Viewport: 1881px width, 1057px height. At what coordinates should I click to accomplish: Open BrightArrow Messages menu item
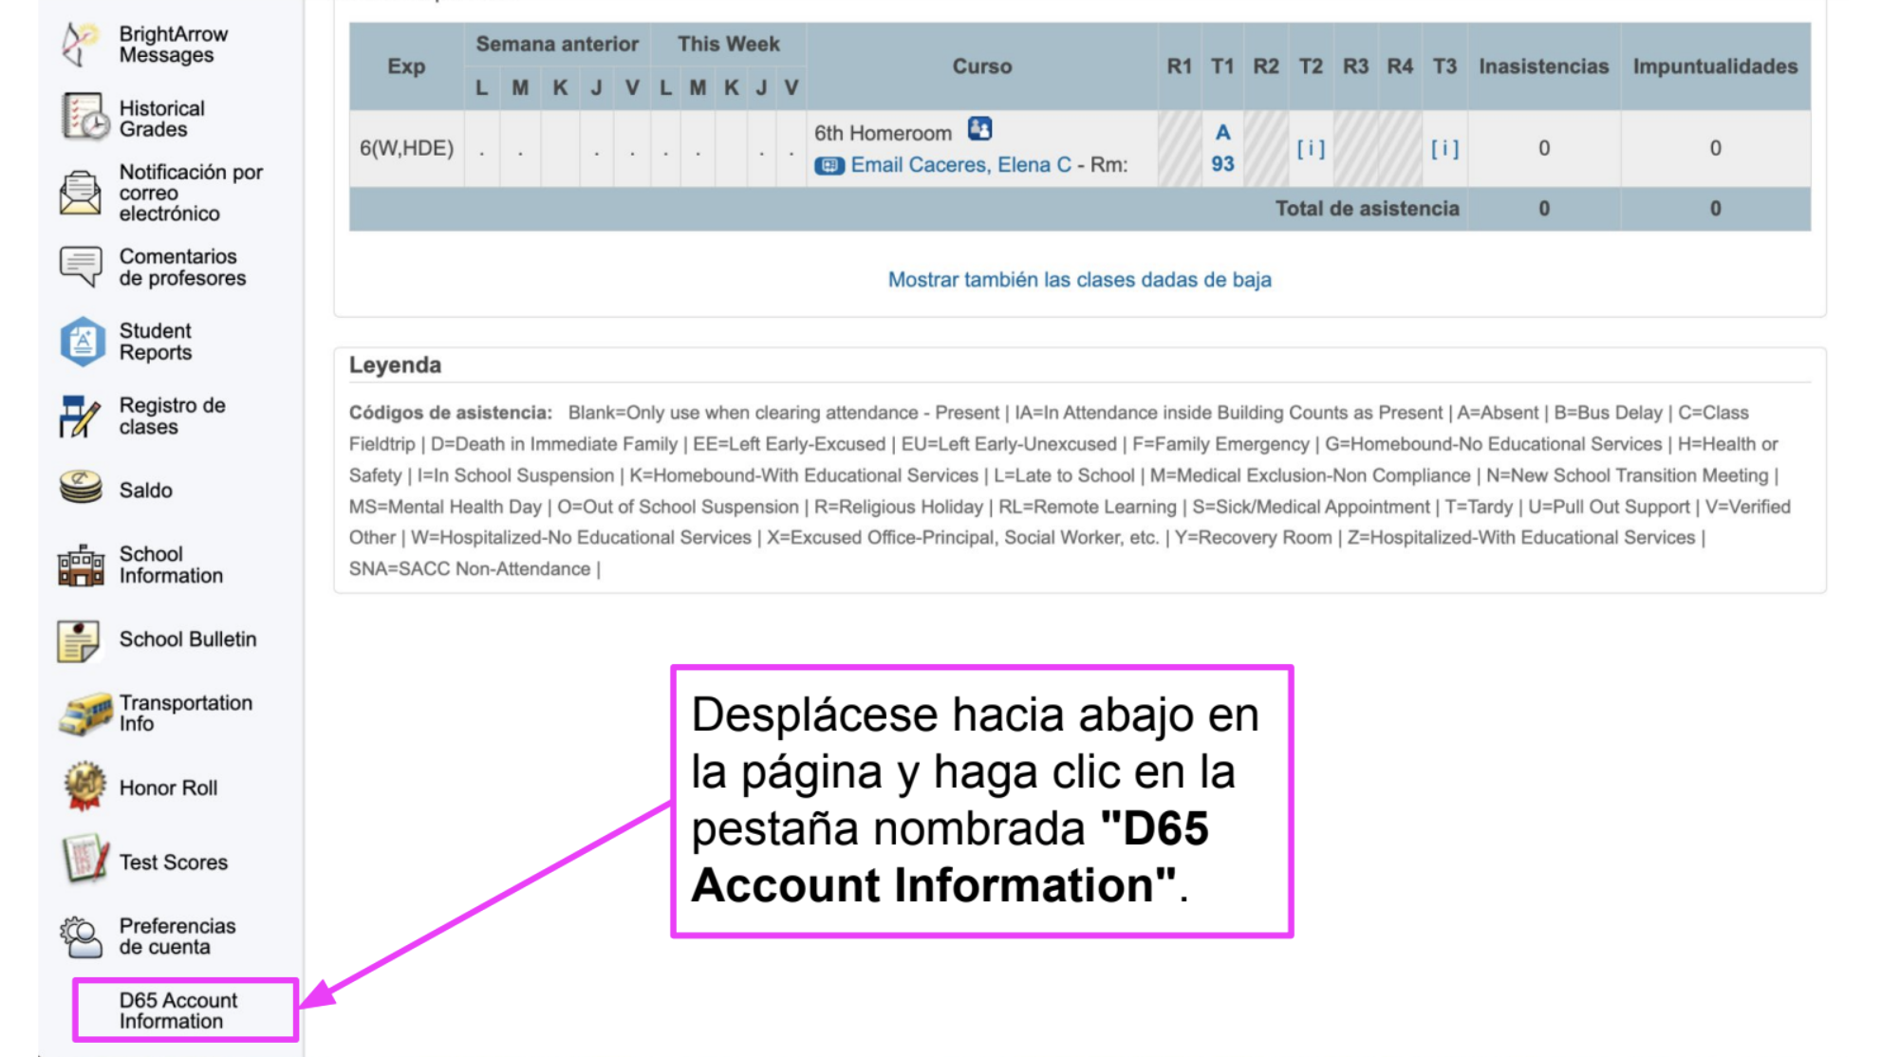pyautogui.click(x=174, y=45)
